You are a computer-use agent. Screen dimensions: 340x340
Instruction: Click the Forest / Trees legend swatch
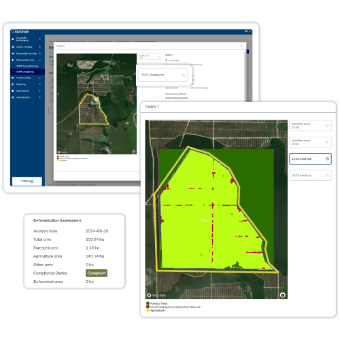[148, 303]
